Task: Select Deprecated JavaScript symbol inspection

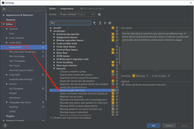Action: coord(76,75)
